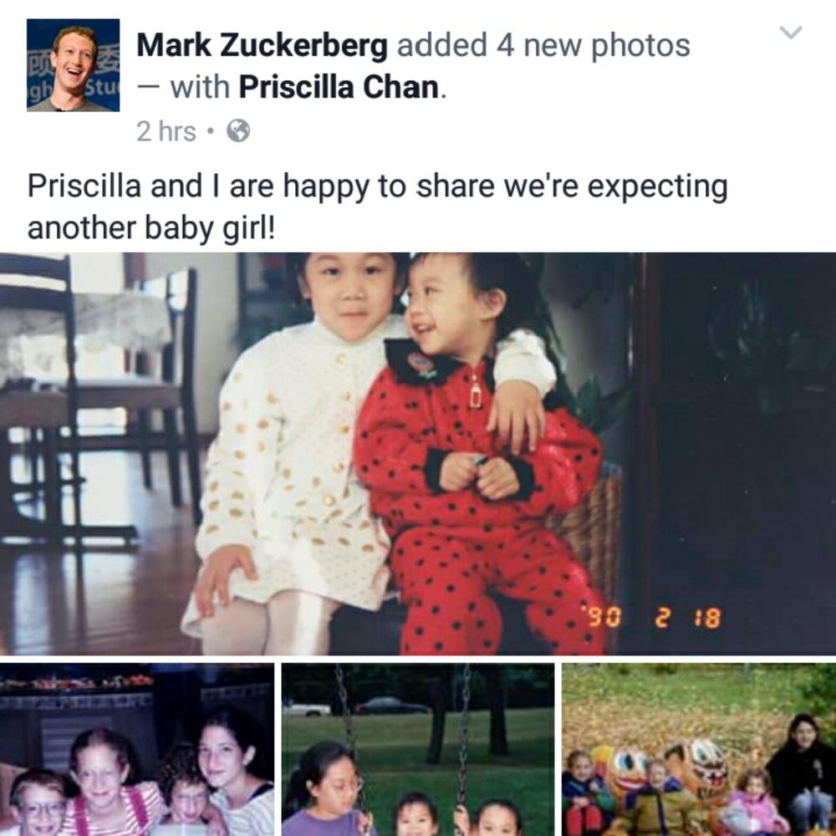This screenshot has height=836, width=836.
Task: Open Mark Zuckerberg's profile picture
Action: coord(73,65)
